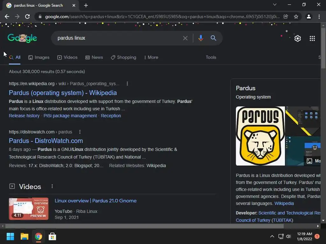Show hidden tray icons with the chevron
The height and width of the screenshot is (244, 326).
[x=272, y=236]
